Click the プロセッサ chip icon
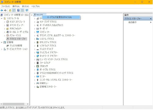Screen dimensions: 153x112 coord(38,66)
